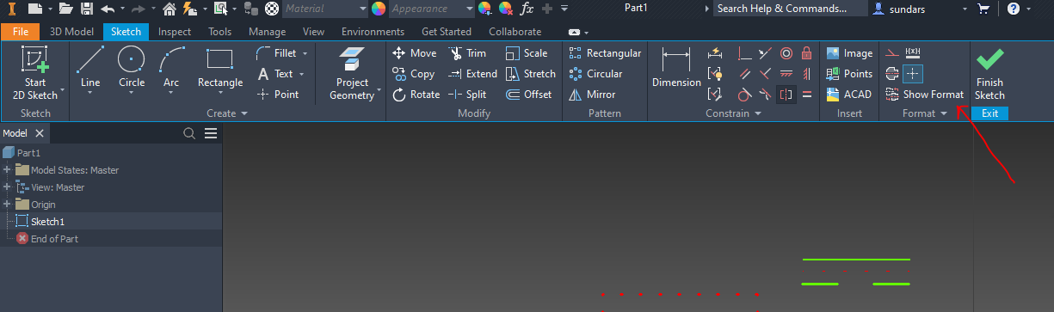Click Automatic Dimensions and Constraints icon
Screen dimensions: 1054x312
tap(715, 53)
